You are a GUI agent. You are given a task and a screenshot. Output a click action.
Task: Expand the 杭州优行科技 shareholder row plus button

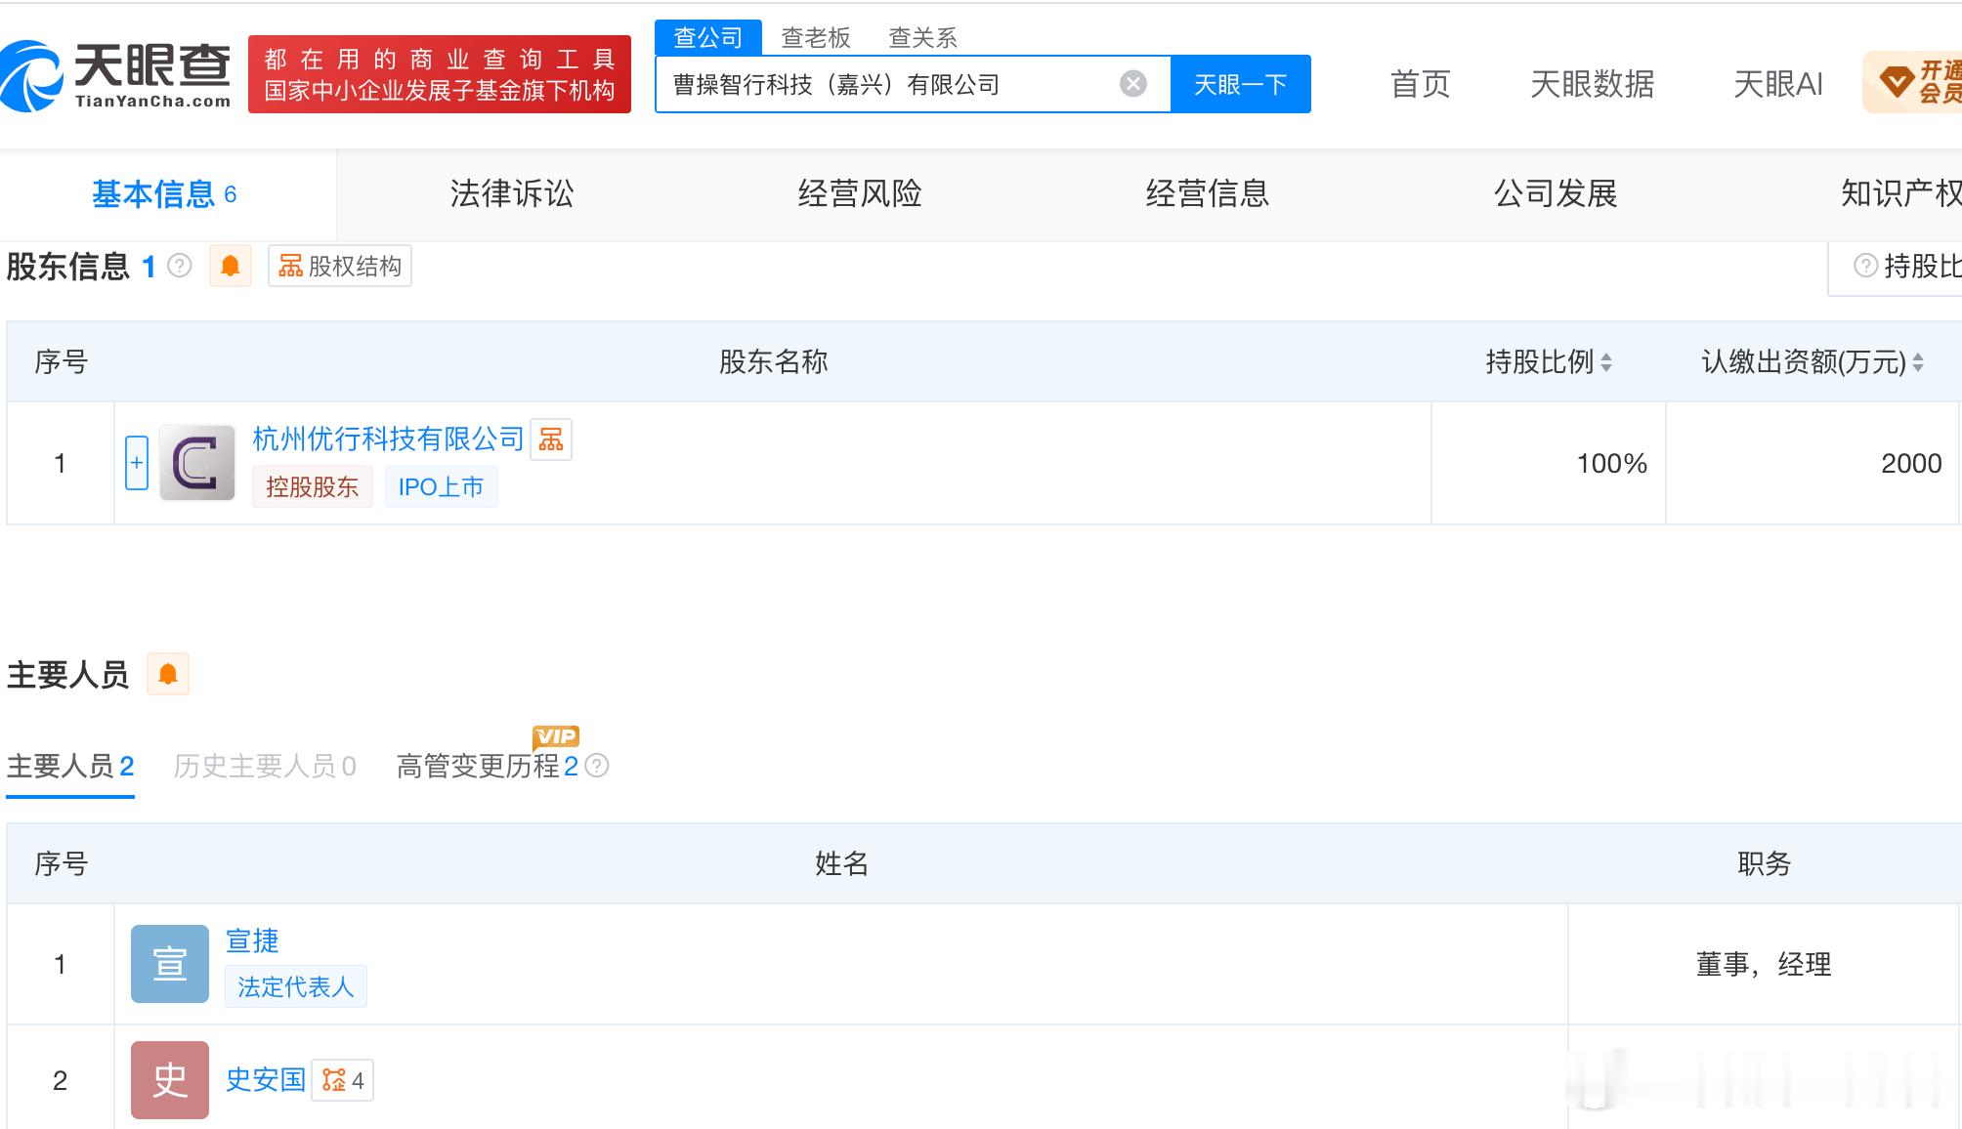point(137,463)
